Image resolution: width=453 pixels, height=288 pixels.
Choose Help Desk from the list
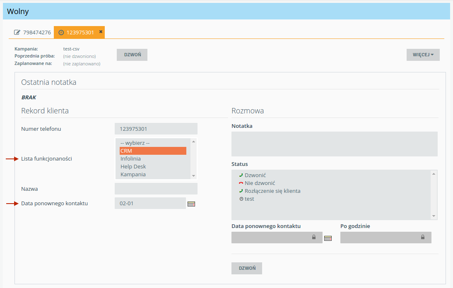(x=153, y=166)
